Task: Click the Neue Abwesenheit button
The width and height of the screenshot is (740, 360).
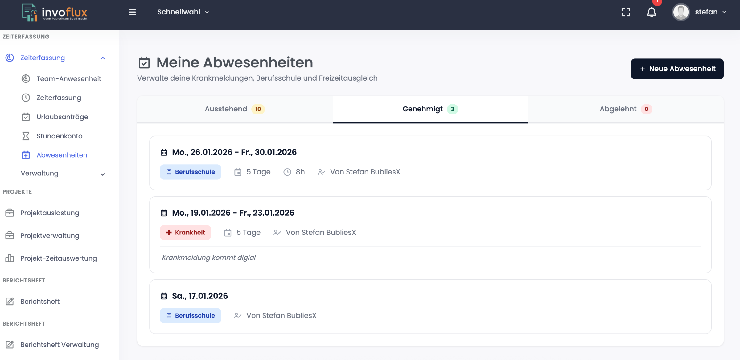Action: pyautogui.click(x=677, y=69)
